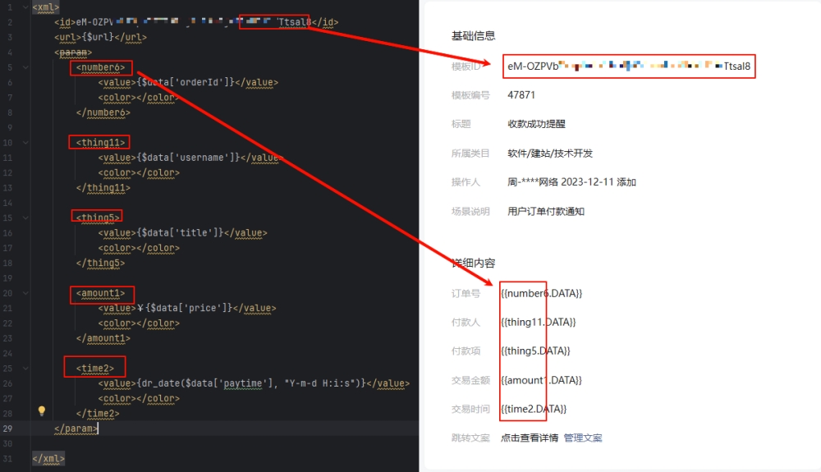Image resolution: width=821 pixels, height=472 pixels.
Task: Click the 交易时间 label
Action: click(x=470, y=410)
